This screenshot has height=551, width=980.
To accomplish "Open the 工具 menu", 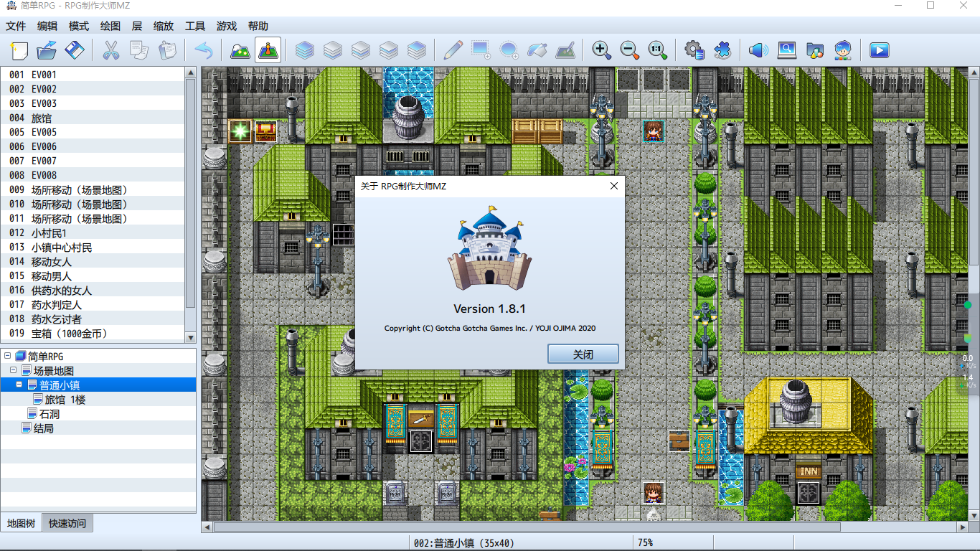I will [x=195, y=26].
